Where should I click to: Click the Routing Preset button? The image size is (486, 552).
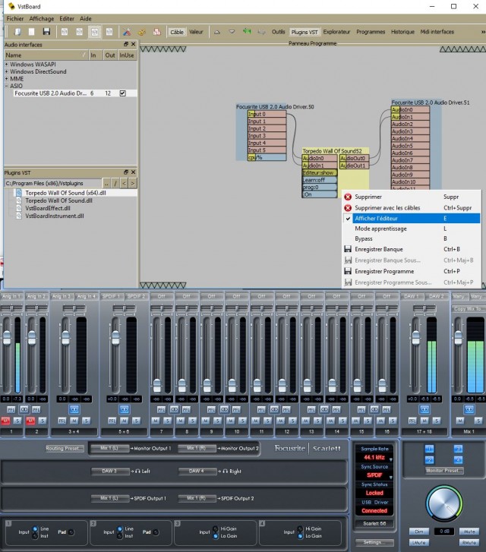coord(65,449)
